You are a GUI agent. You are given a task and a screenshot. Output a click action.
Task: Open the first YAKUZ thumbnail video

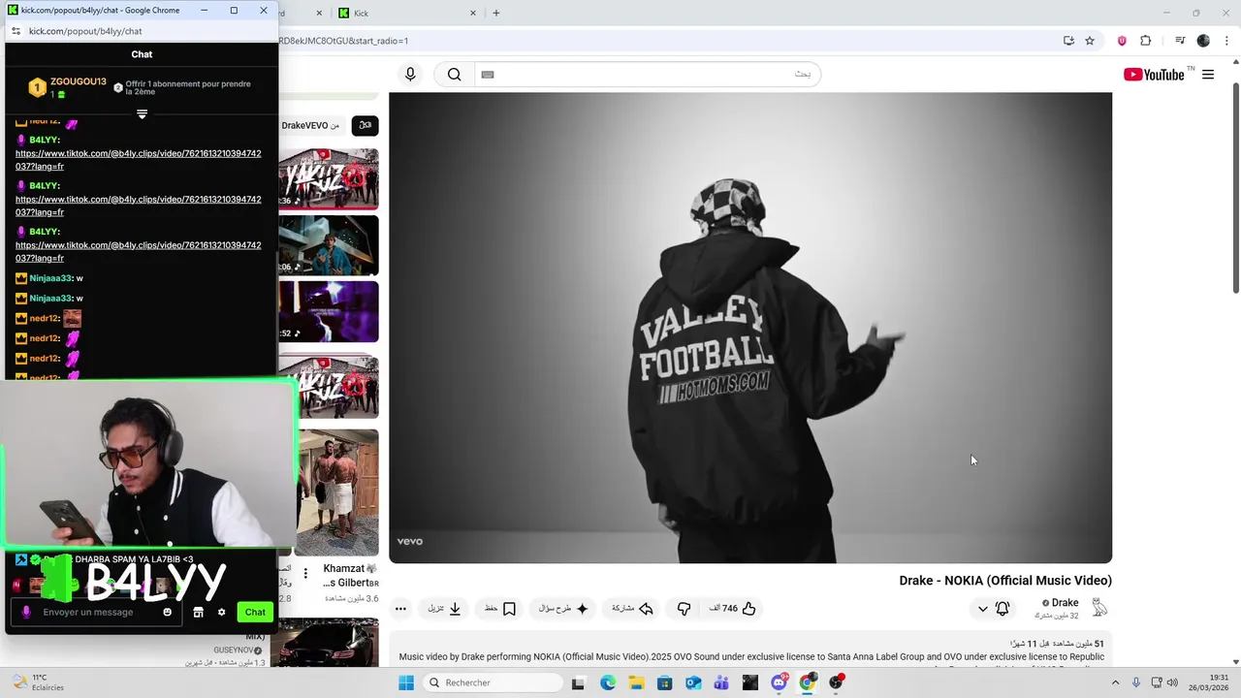329,178
